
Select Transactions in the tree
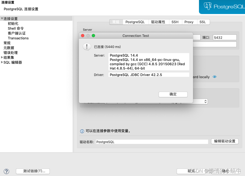pos(18,38)
